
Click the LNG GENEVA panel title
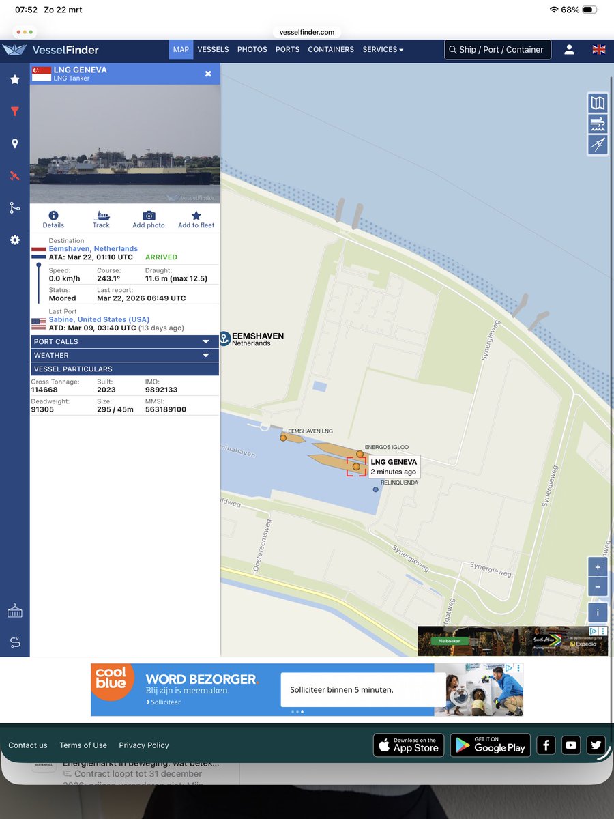(80, 70)
